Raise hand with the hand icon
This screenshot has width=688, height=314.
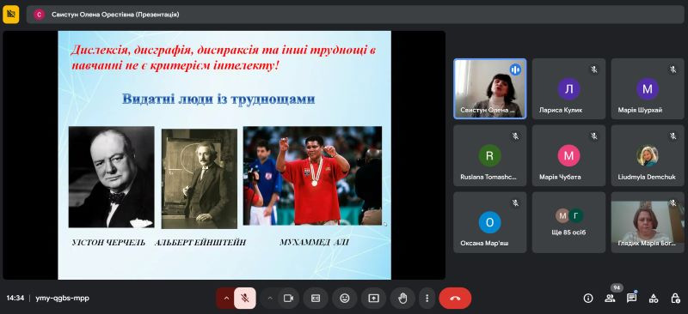point(402,299)
